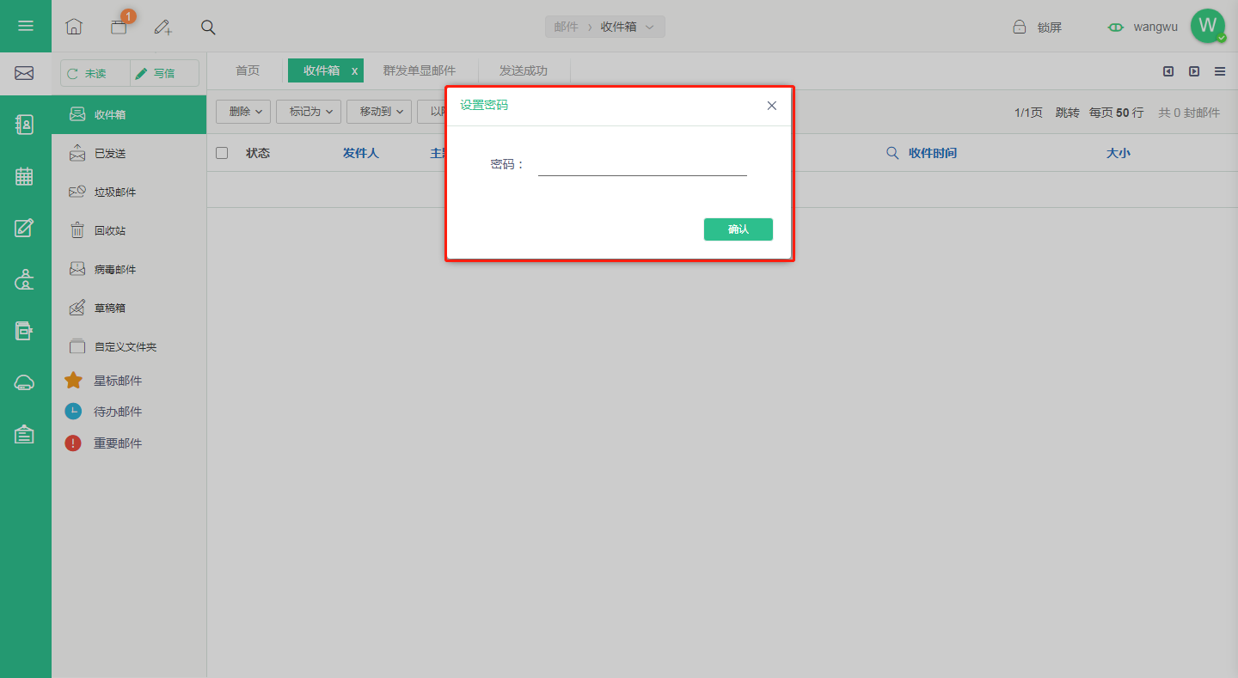This screenshot has height=678, width=1238.
Task: Open the 病毒邮件 folder
Action: click(x=129, y=269)
